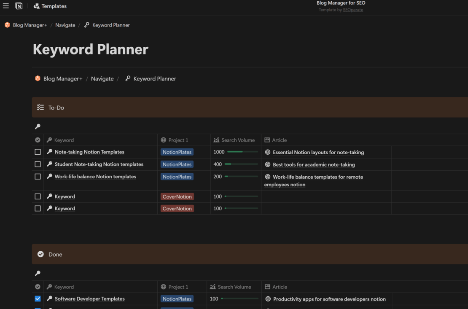This screenshot has height=309, width=468.
Task: Click the Blog Manager+ orange box emoji icon
Action: (x=7, y=25)
